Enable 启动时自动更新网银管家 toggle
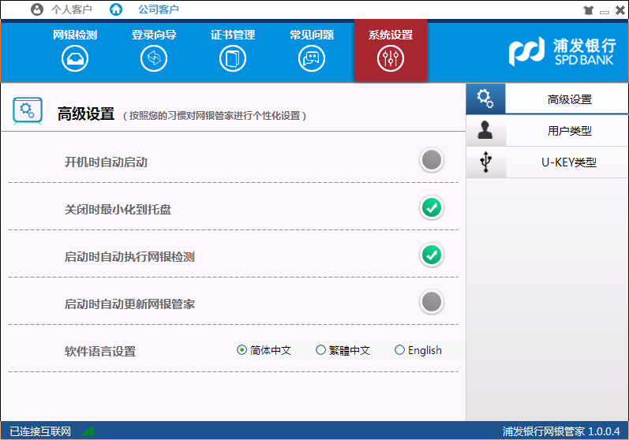This screenshot has height=440, width=629. point(431,302)
